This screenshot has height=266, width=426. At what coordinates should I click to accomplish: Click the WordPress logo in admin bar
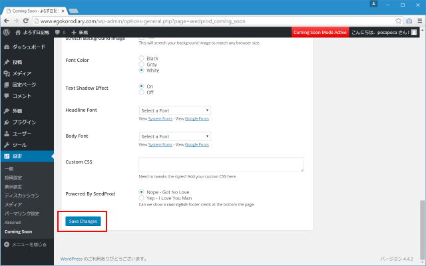tap(6, 32)
